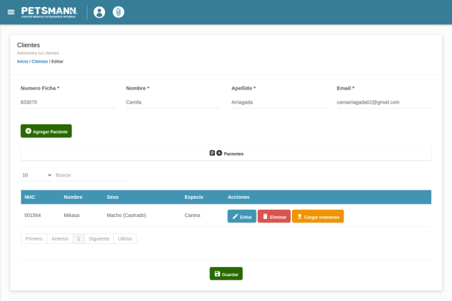Screen dimensions: 452x301
Task: Click Cargar examenes for Mikasa
Action: (x=318, y=216)
